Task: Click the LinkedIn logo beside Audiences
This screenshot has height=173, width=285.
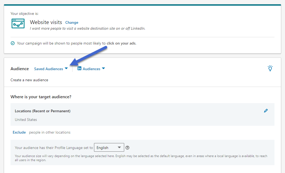Action: 79,68
